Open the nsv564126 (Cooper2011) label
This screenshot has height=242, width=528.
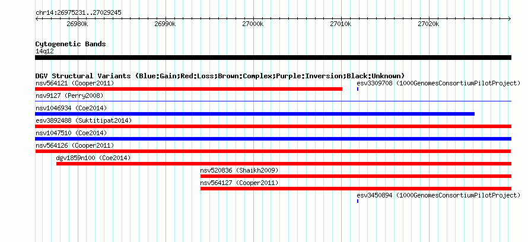click(75, 145)
